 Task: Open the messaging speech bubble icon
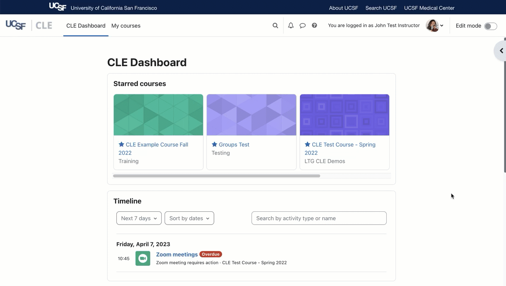point(302,26)
